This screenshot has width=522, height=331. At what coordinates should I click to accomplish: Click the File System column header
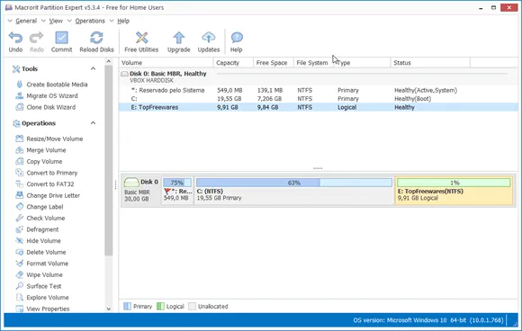tap(313, 63)
